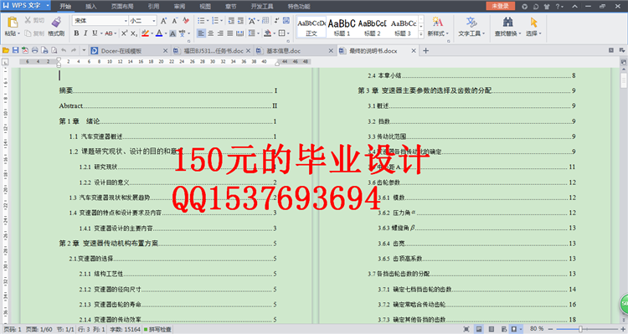The width and height of the screenshot is (628, 334).
Task: Open the bullet list dropdown arrow
Action: (x=208, y=20)
